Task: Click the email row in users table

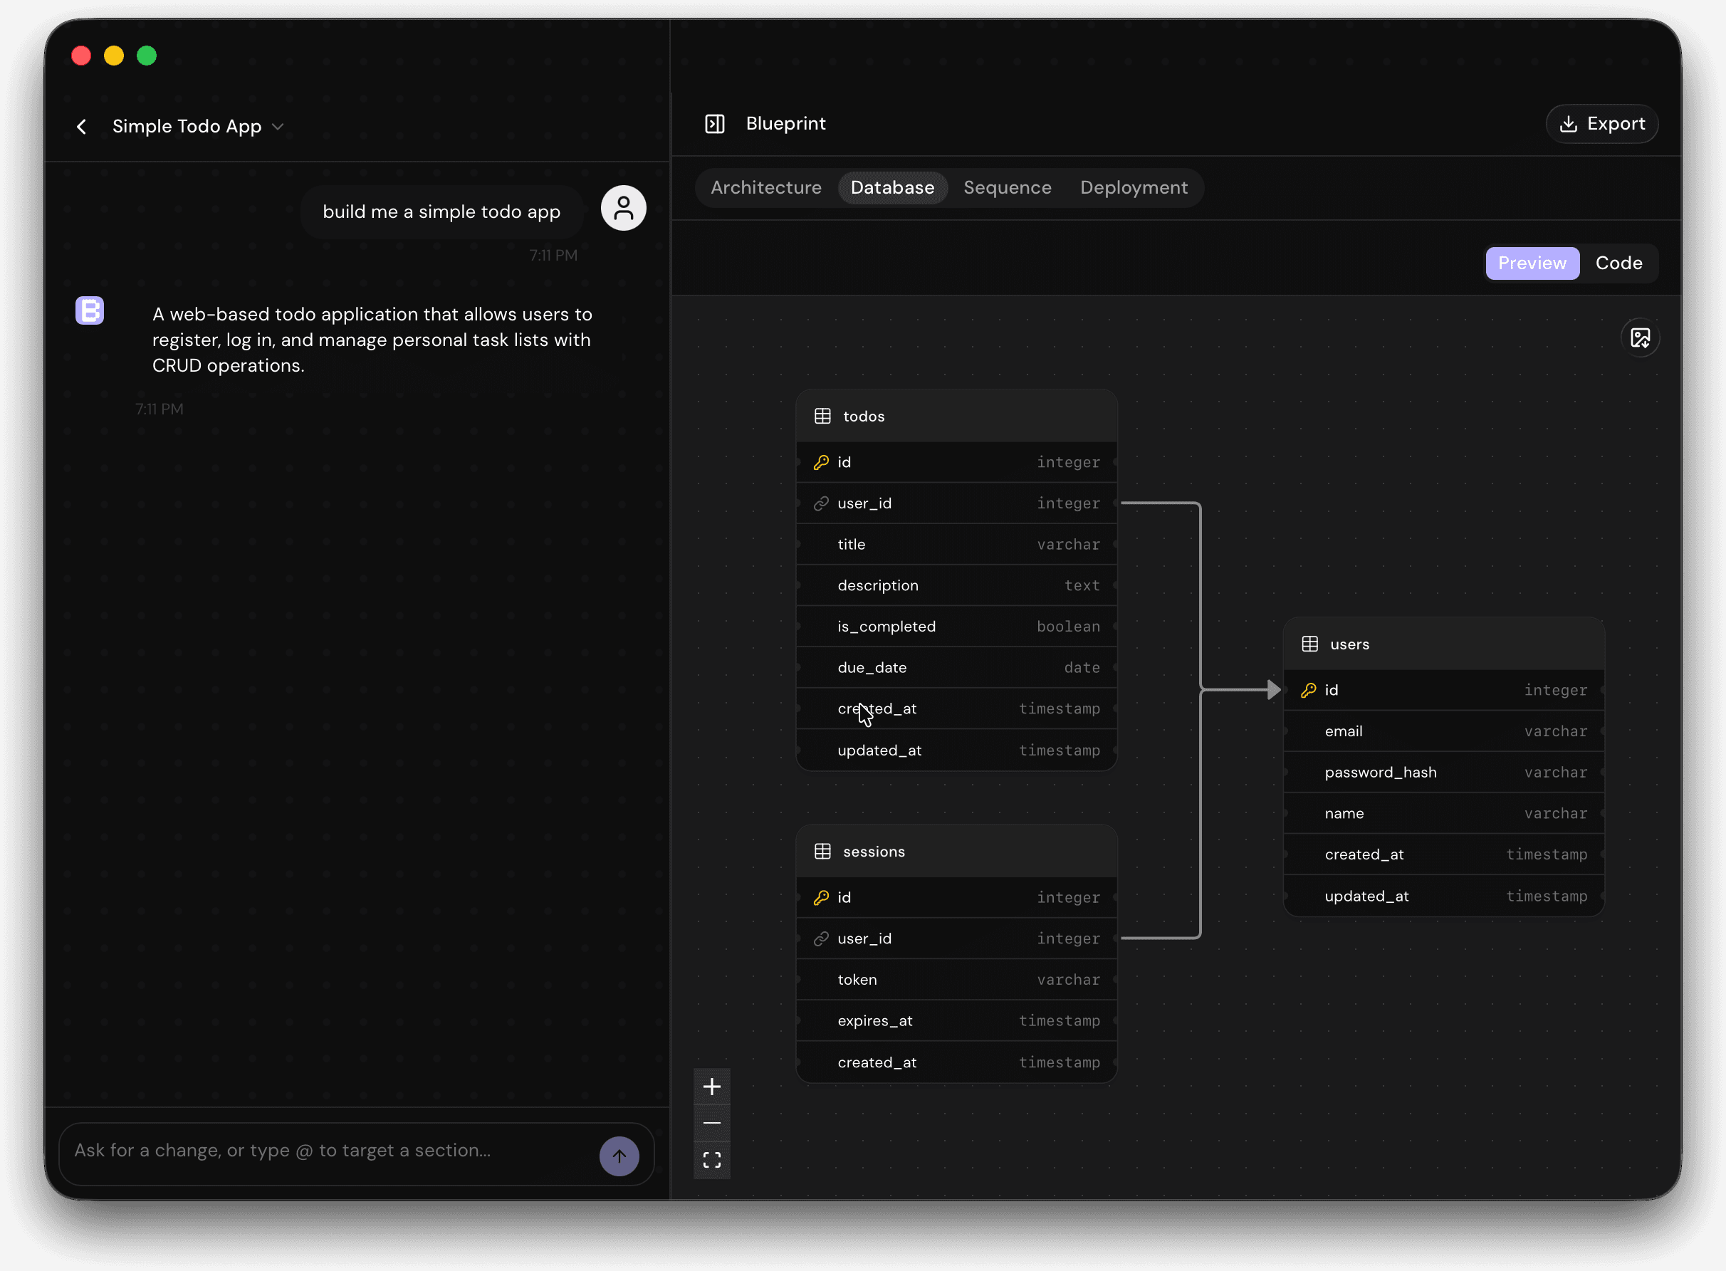Action: [1444, 731]
